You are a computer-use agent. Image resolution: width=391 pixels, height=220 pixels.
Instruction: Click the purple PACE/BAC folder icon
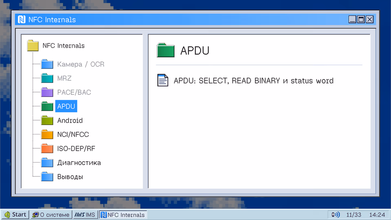tap(47, 92)
